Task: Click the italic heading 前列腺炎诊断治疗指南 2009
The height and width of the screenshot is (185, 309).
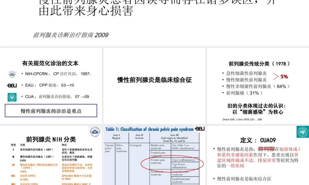Action: tap(71, 35)
